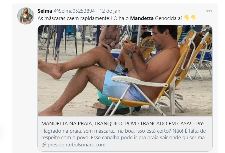
Task: Click the card headline MANDETTA NA PRAIA, TRANQUILO
Action: click(82, 124)
